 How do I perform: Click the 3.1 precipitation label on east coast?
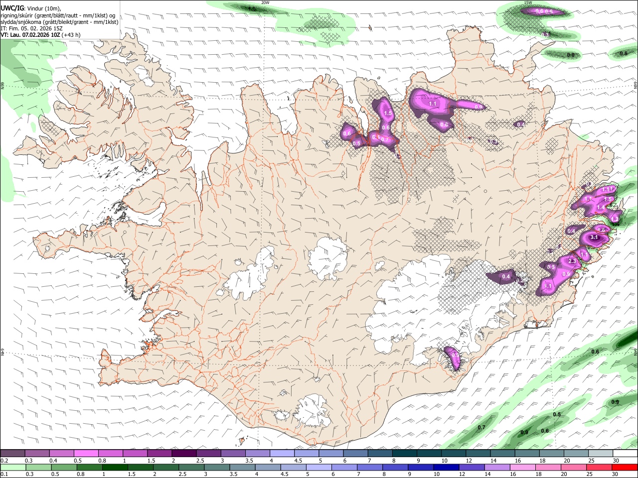pos(594,238)
